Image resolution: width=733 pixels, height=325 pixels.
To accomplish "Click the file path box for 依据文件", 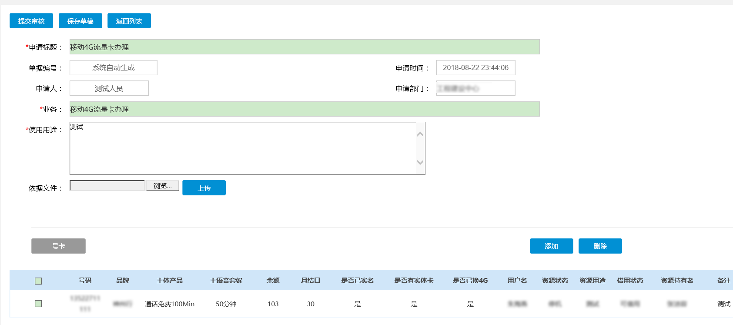I will (x=107, y=186).
